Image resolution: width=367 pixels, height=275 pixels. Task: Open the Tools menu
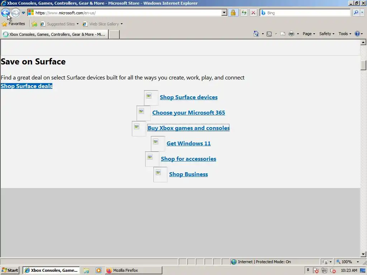[x=345, y=34]
